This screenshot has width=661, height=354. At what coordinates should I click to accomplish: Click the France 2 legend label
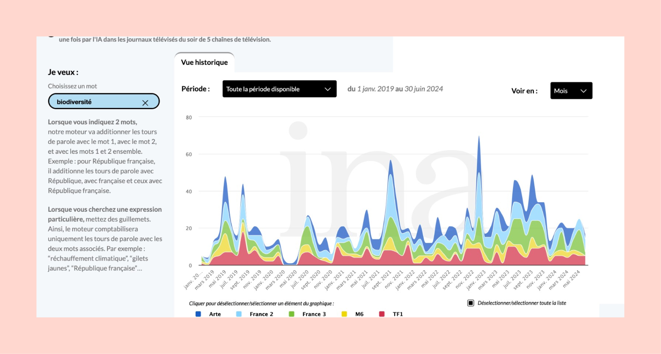click(x=261, y=314)
